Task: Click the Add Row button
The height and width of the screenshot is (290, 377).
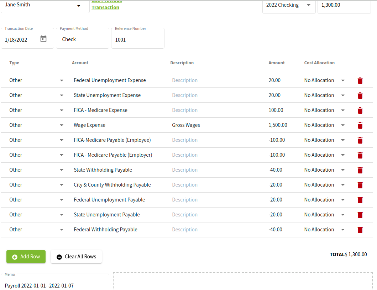Action: 26,257
